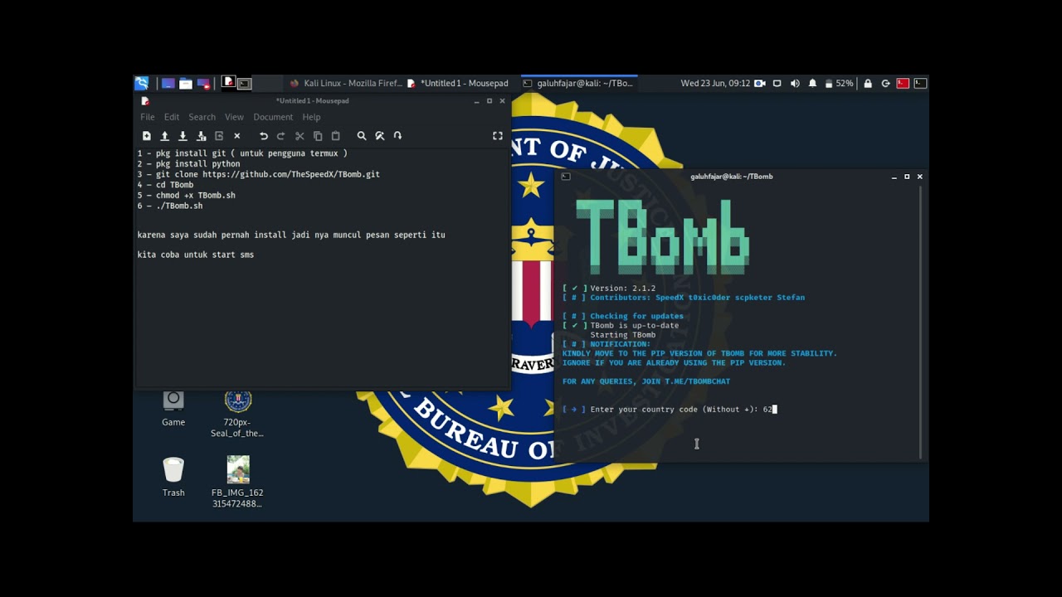Viewport: 1062px width, 597px height.
Task: Select the FB_IMG_162 desktop image file
Action: (238, 482)
